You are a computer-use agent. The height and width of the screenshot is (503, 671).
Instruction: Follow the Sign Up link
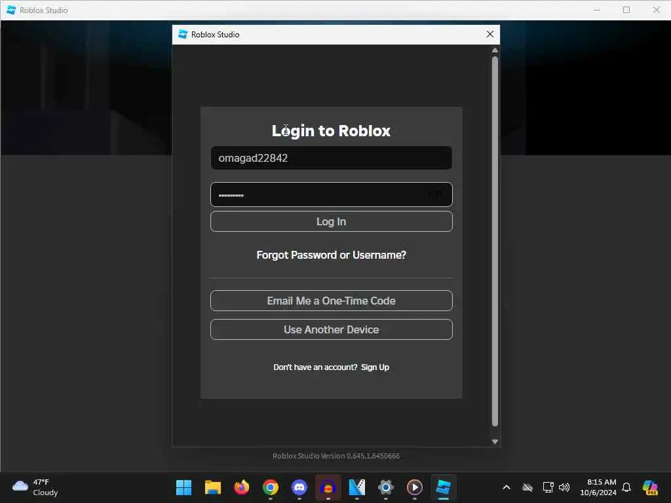point(375,367)
